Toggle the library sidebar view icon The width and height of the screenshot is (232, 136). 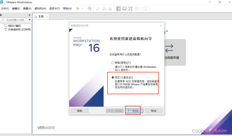(118, 9)
